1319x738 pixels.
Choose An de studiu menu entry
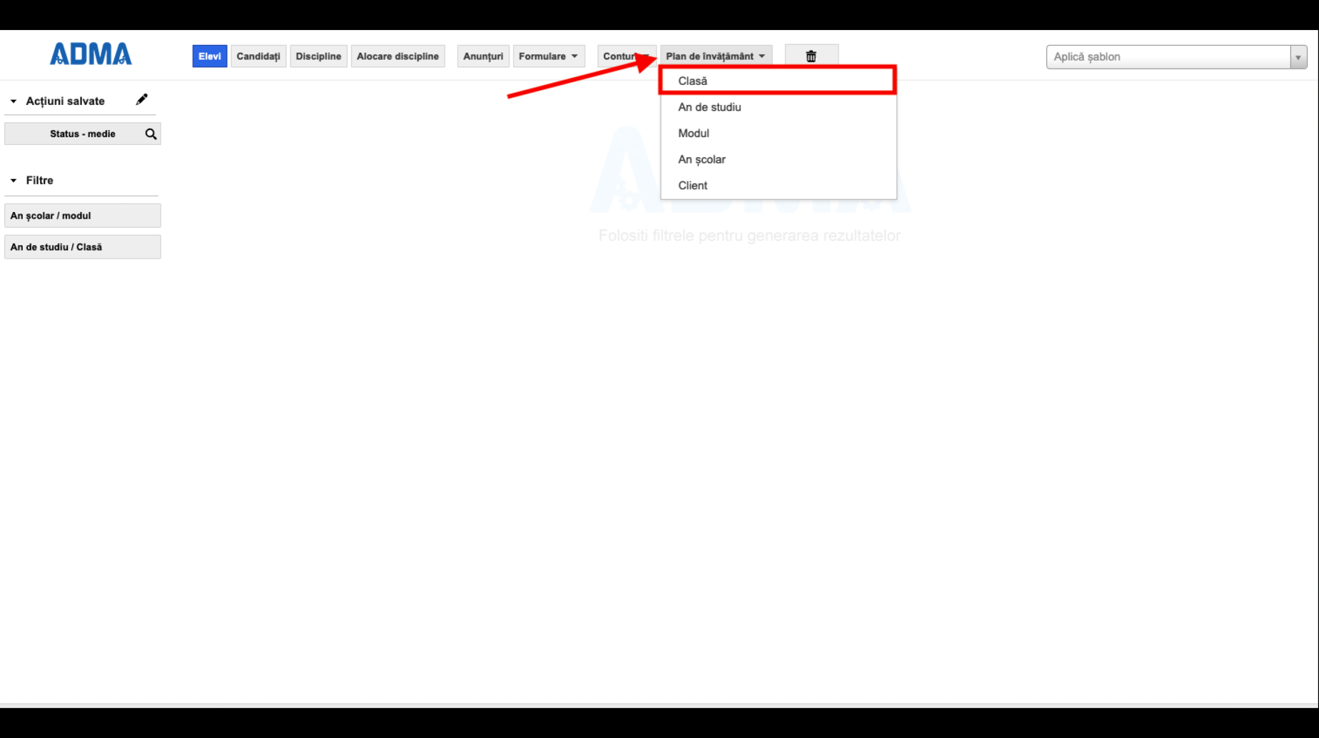[709, 107]
